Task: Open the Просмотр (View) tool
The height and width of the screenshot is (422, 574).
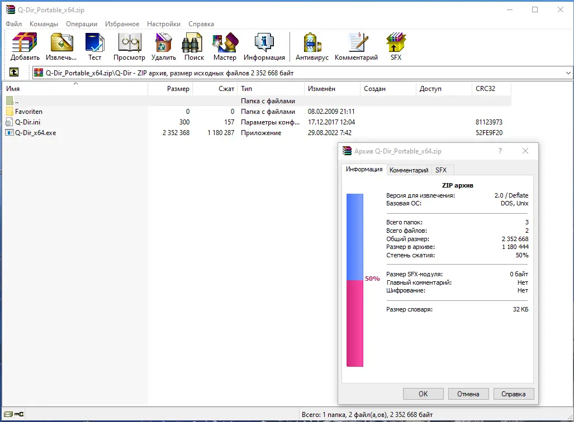Action: pos(129,46)
